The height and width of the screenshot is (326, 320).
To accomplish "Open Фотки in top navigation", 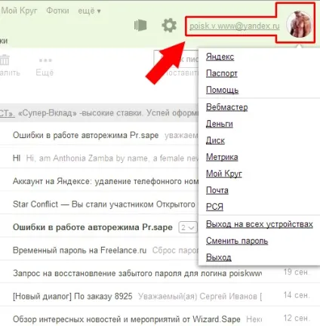I will [57, 11].
